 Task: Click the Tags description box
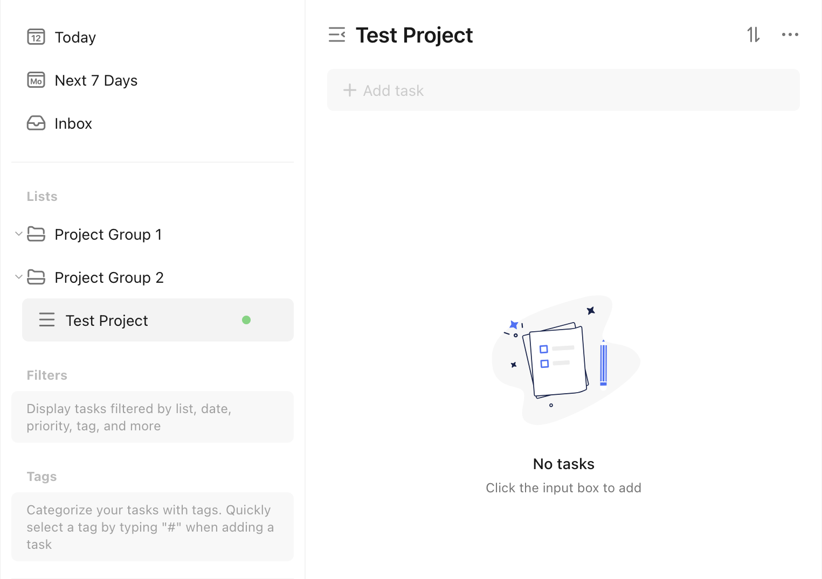(x=153, y=527)
